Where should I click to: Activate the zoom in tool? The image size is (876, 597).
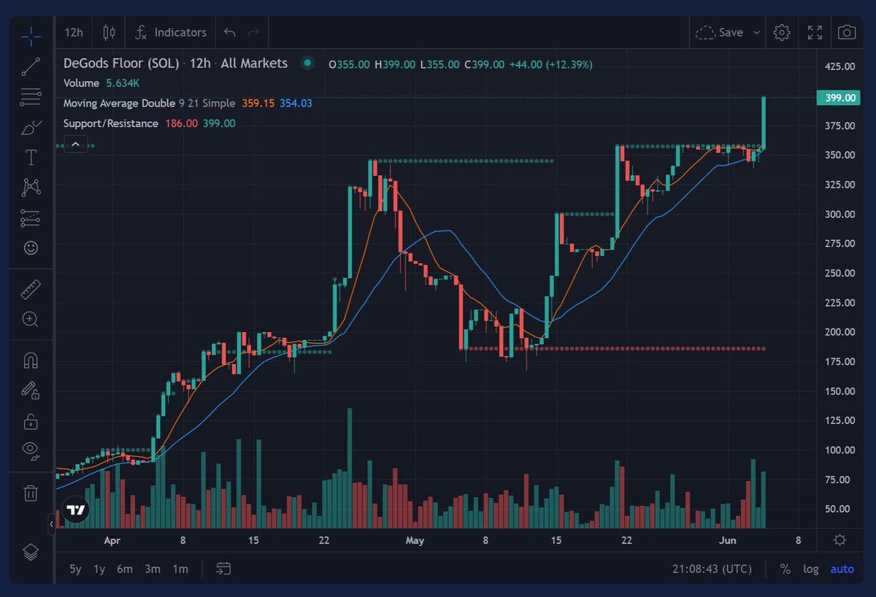[x=31, y=319]
